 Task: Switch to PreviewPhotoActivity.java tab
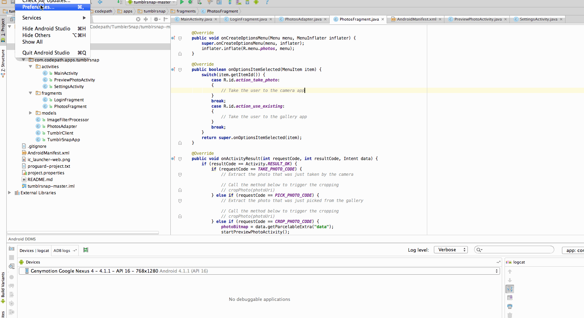click(478, 19)
